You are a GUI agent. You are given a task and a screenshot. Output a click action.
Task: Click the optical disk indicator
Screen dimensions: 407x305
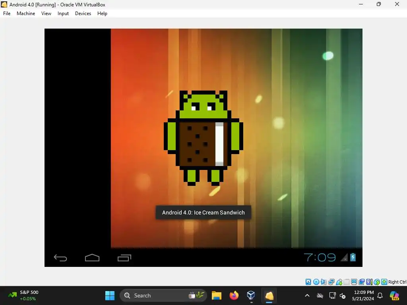tap(316, 282)
